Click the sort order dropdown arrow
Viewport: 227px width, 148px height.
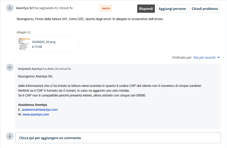(219, 58)
